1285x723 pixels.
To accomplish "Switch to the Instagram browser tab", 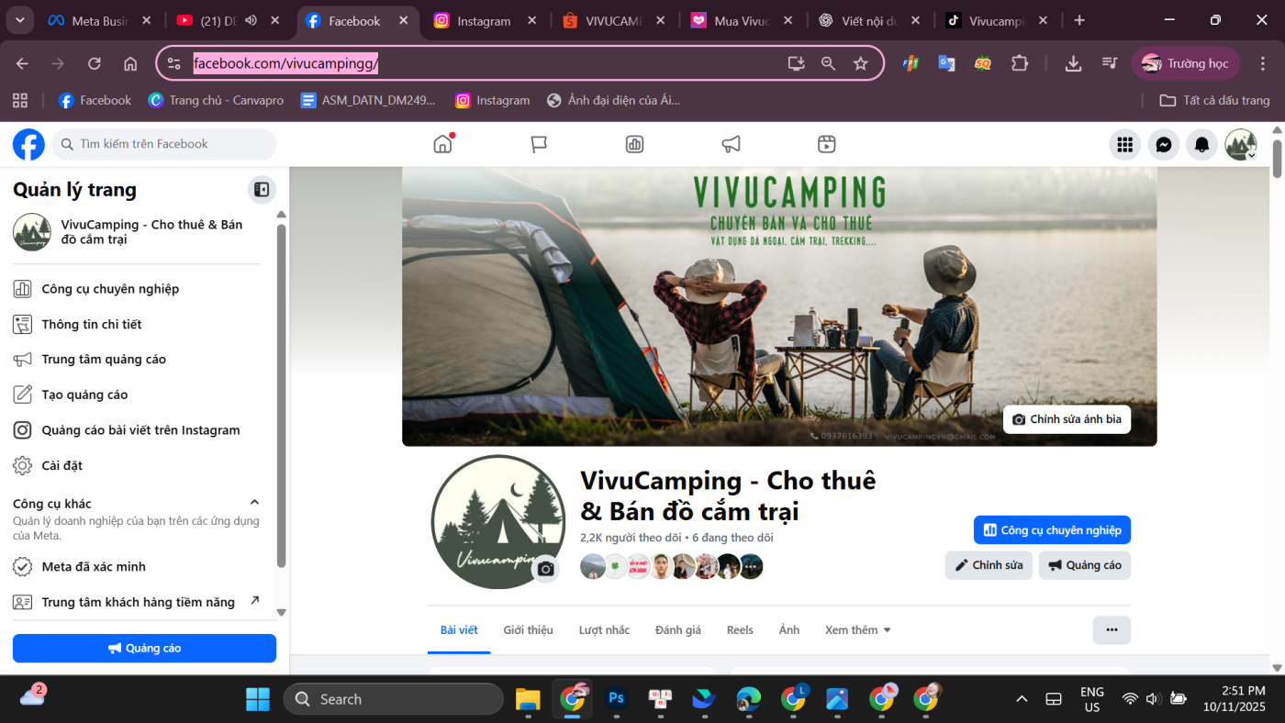I will click(486, 20).
